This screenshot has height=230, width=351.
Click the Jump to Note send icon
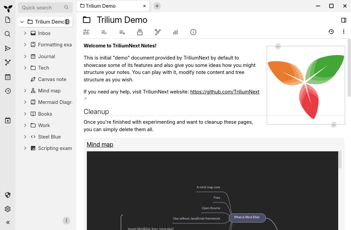tap(8, 48)
